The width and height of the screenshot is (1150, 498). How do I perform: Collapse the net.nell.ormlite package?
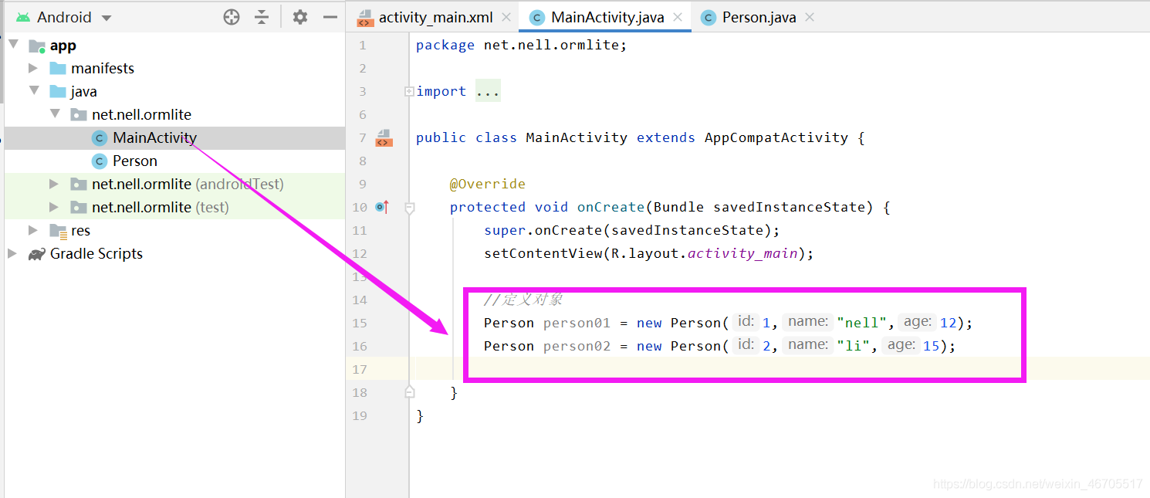(54, 114)
